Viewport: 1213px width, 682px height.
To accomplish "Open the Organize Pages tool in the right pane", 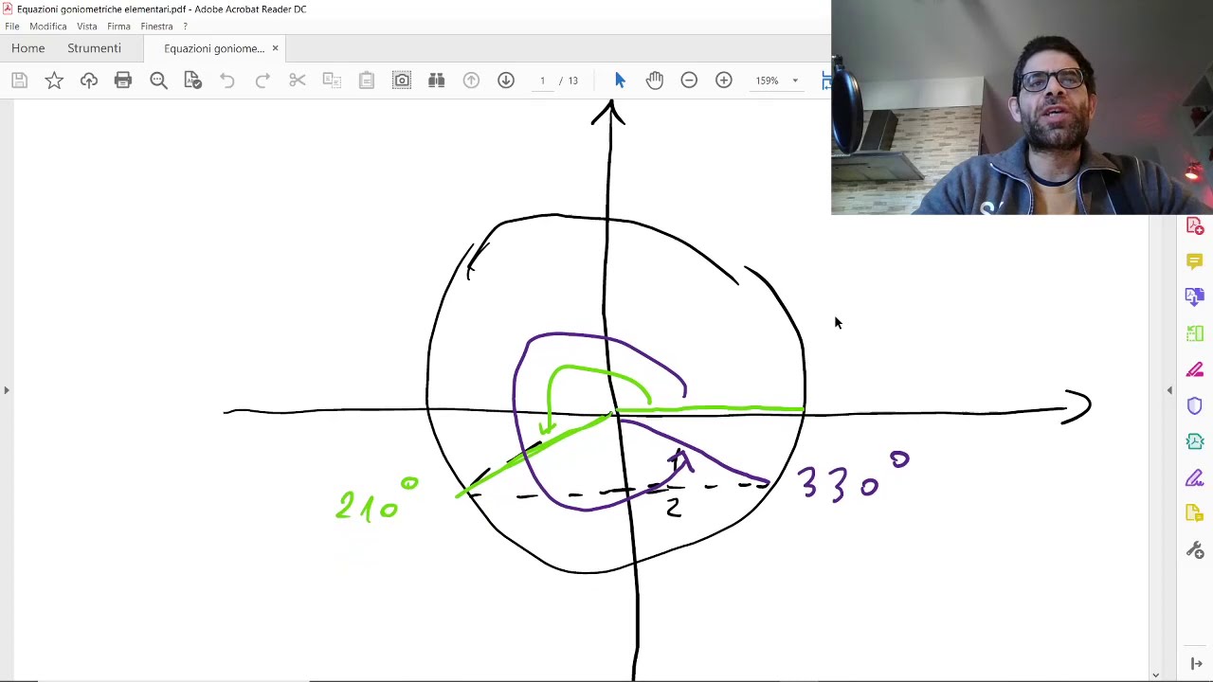I will tap(1194, 333).
